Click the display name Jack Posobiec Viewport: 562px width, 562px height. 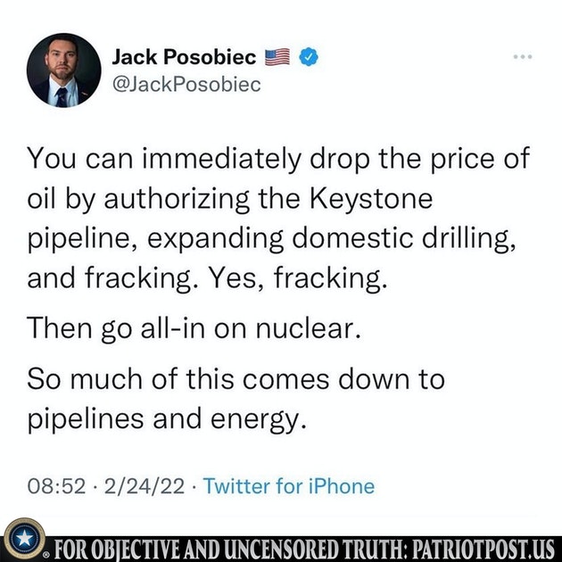pos(184,57)
